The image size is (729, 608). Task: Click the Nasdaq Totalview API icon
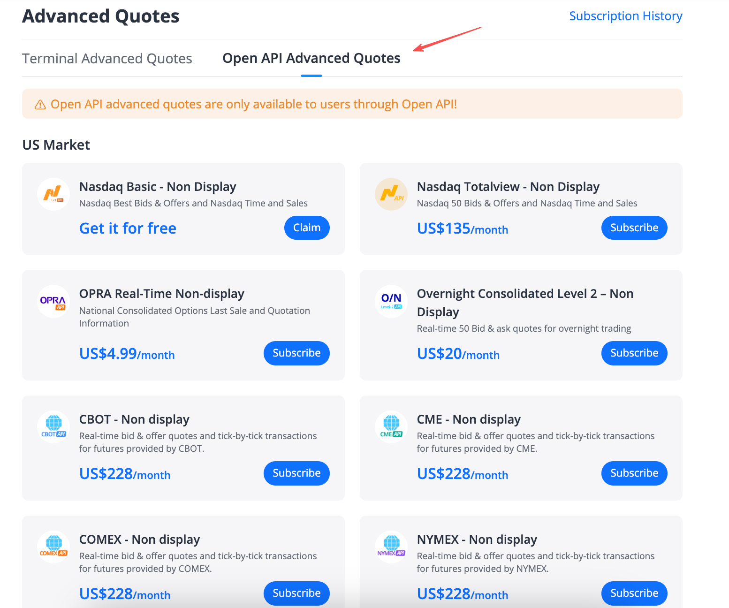391,194
